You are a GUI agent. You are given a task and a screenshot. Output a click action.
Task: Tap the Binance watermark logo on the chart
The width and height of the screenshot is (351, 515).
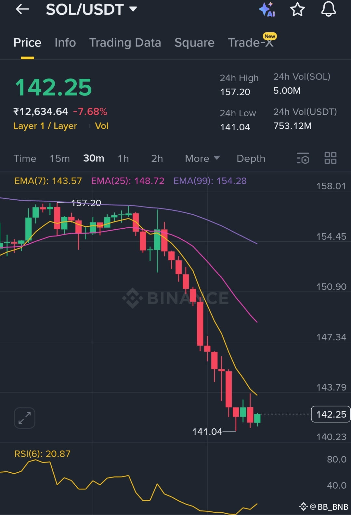(x=175, y=298)
